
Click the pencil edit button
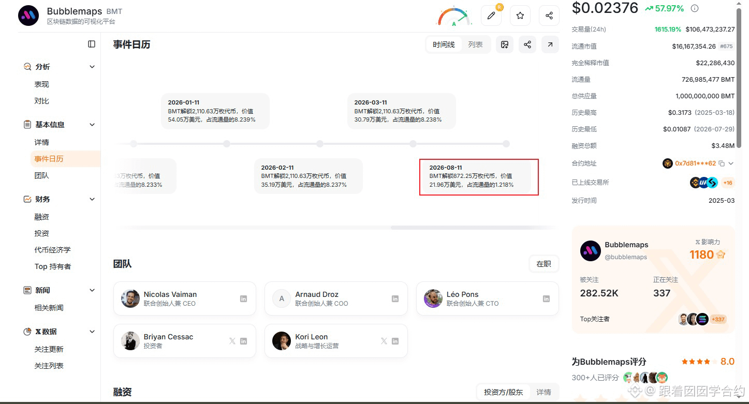491,16
